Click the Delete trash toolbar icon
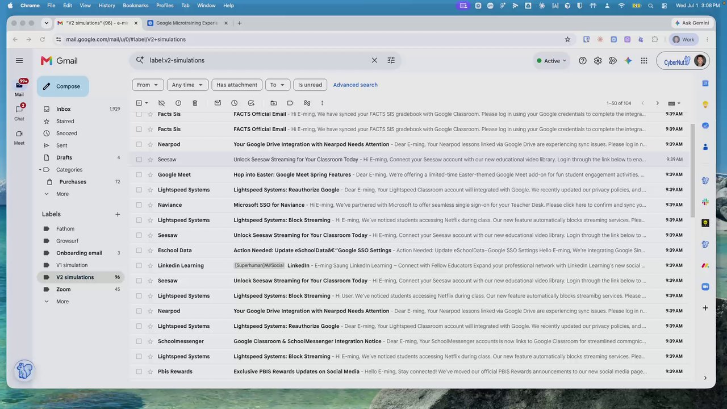 tap(195, 103)
